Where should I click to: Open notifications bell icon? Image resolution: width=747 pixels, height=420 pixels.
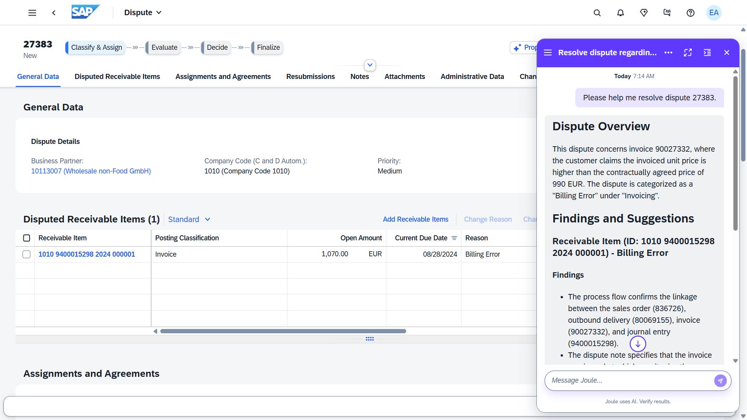click(620, 13)
